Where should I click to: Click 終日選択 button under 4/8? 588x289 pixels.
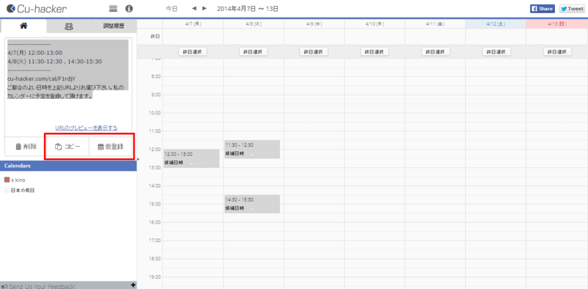[254, 52]
